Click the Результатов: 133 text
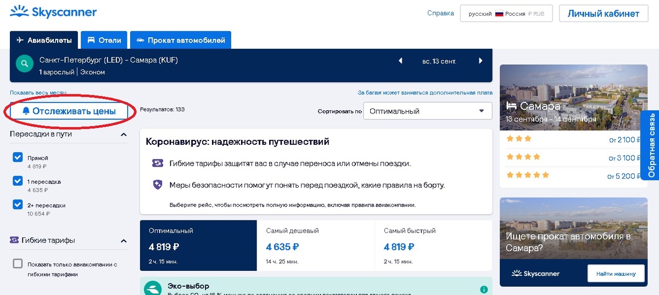The image size is (659, 295). point(163,110)
